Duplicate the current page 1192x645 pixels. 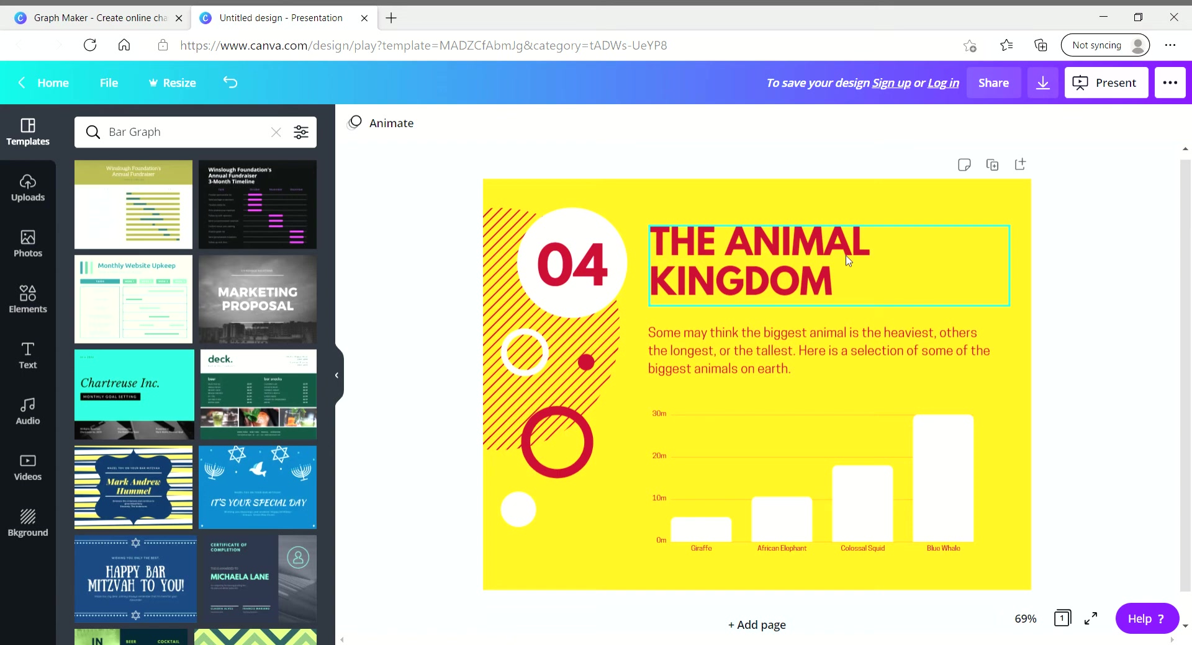click(x=992, y=164)
